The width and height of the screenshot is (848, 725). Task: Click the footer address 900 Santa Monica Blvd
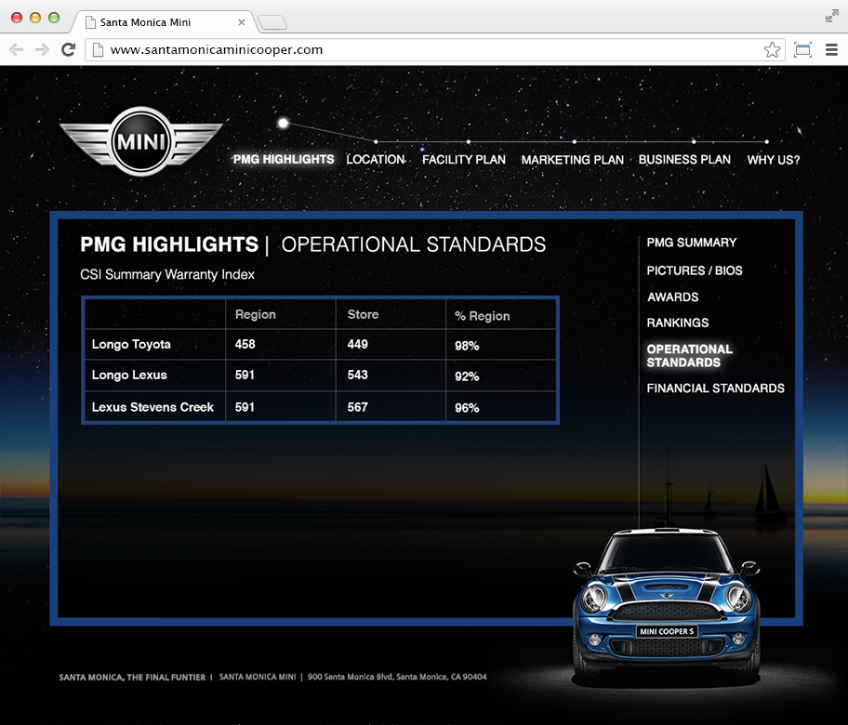click(x=397, y=677)
